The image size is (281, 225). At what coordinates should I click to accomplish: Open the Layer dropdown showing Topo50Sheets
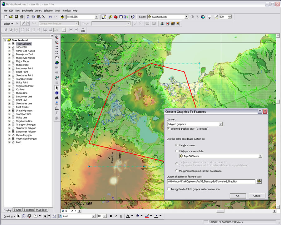[186, 17]
